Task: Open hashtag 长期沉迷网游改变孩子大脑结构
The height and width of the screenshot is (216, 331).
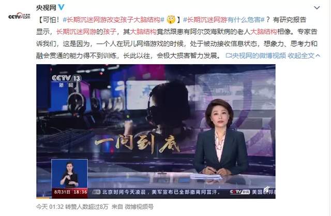Action: coord(114,20)
